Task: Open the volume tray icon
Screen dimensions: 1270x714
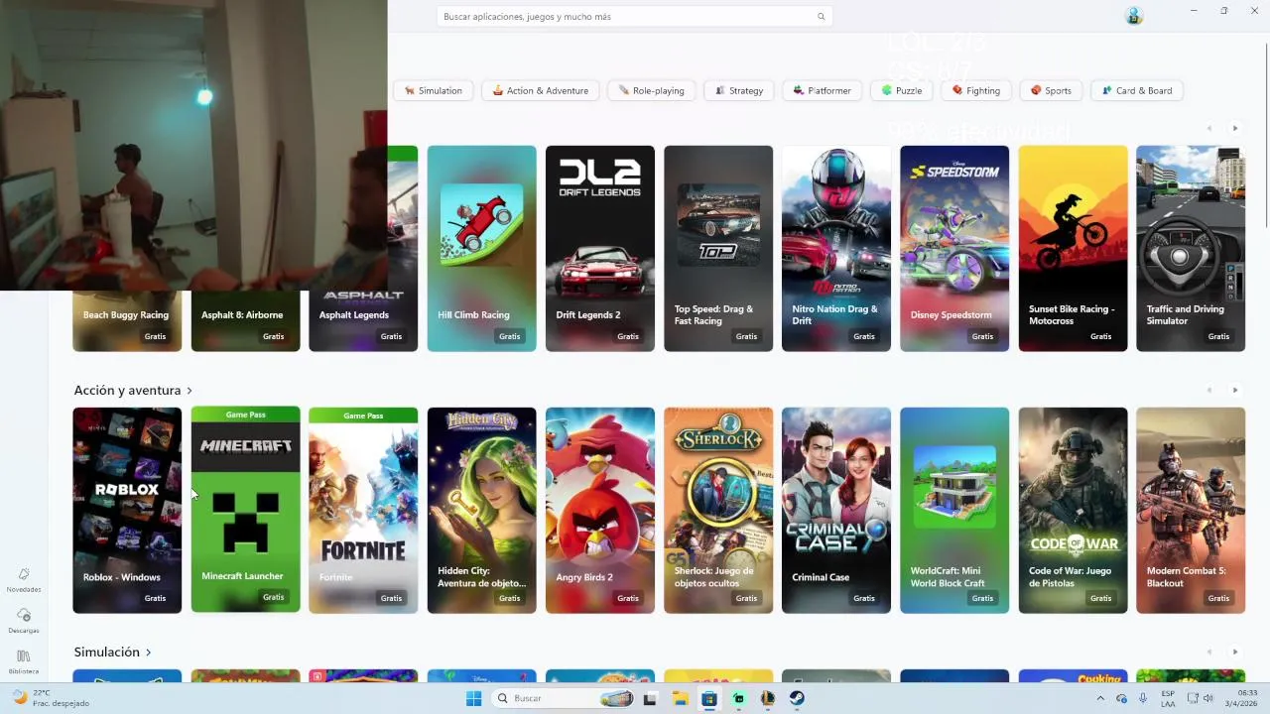Action: coord(1207,698)
